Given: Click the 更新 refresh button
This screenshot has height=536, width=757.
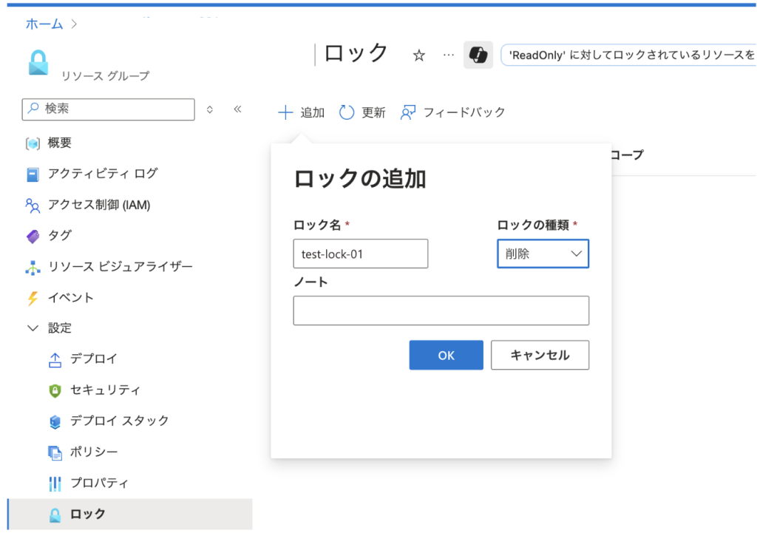Looking at the screenshot, I should [x=362, y=112].
